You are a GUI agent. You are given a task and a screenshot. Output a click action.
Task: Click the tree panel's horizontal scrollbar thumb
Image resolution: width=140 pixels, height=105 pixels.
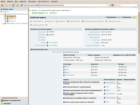click(x=10, y=98)
